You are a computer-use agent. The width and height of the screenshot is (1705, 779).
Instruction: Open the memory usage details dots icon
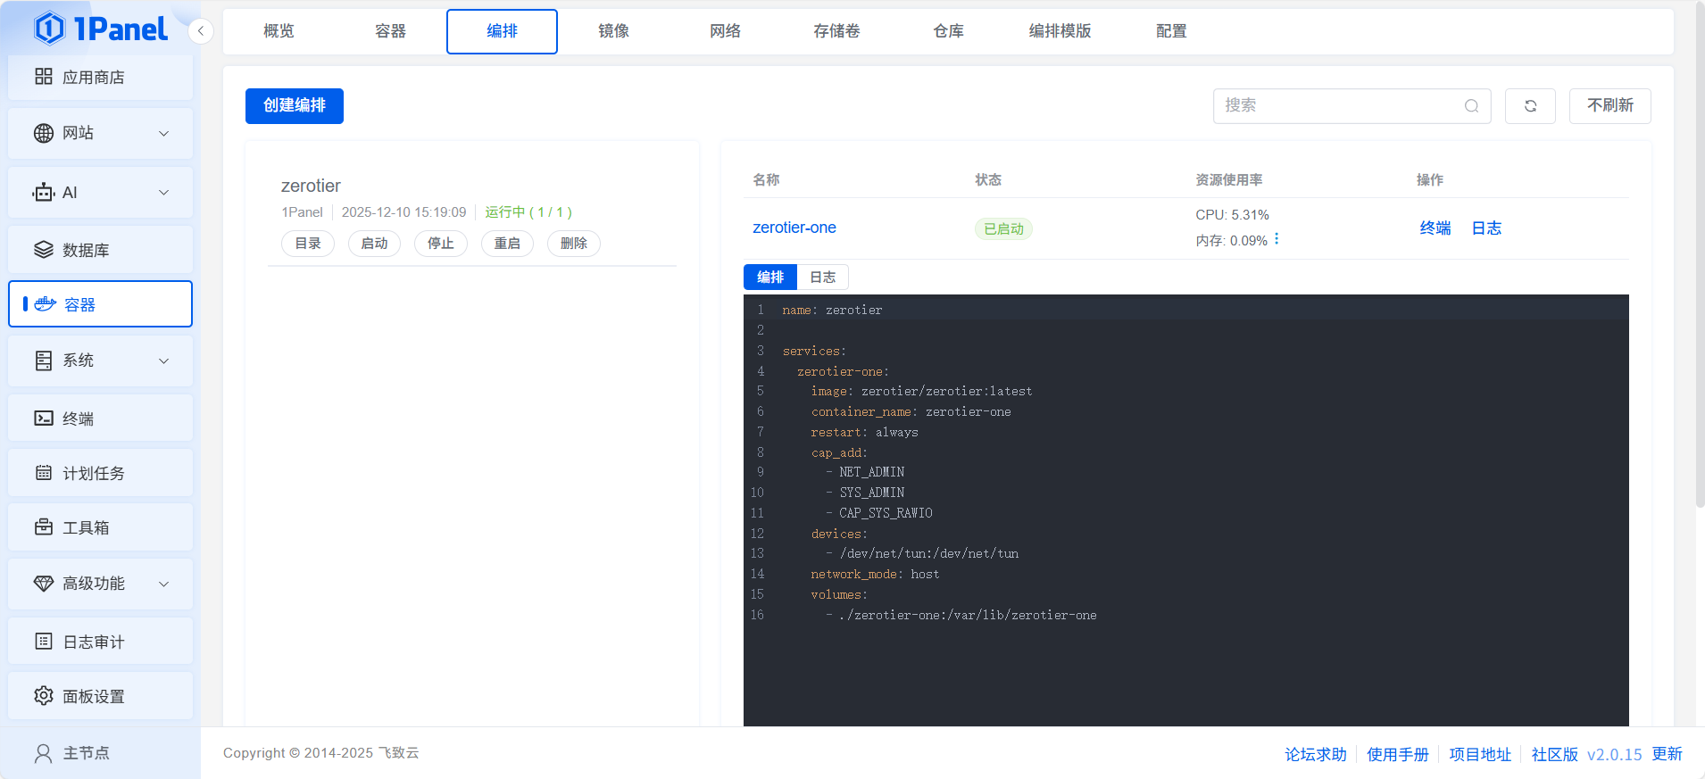(x=1277, y=239)
